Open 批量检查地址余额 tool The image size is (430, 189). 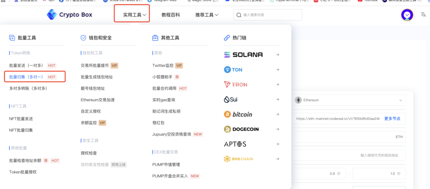pyautogui.click(x=25, y=160)
